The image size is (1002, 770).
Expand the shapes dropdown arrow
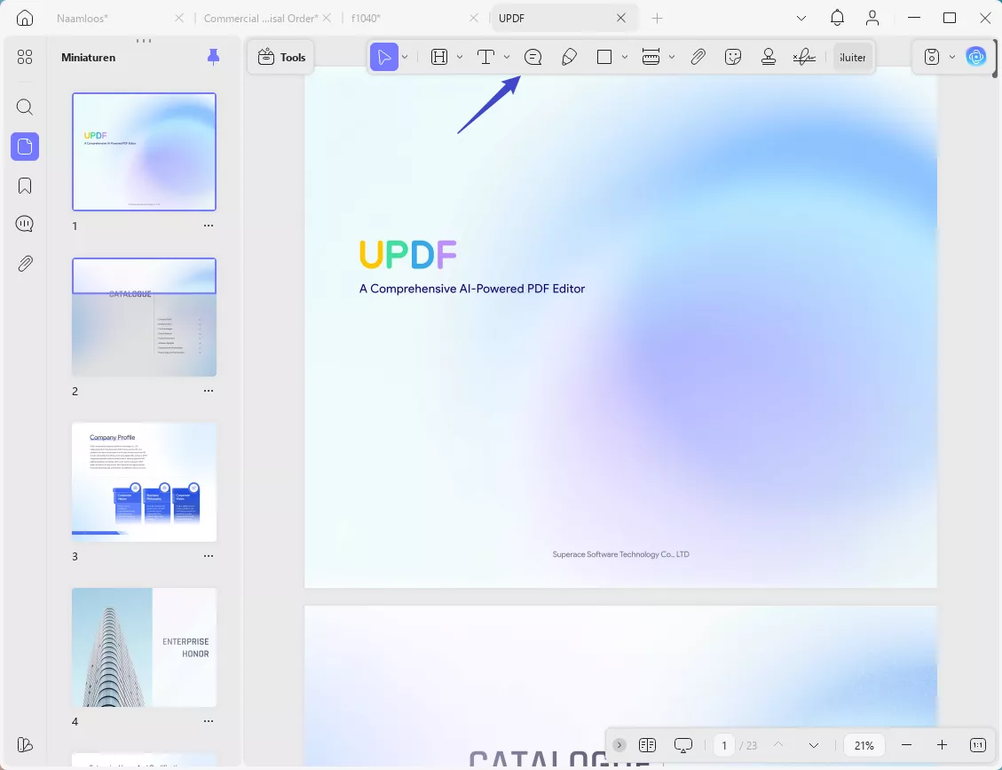624,57
